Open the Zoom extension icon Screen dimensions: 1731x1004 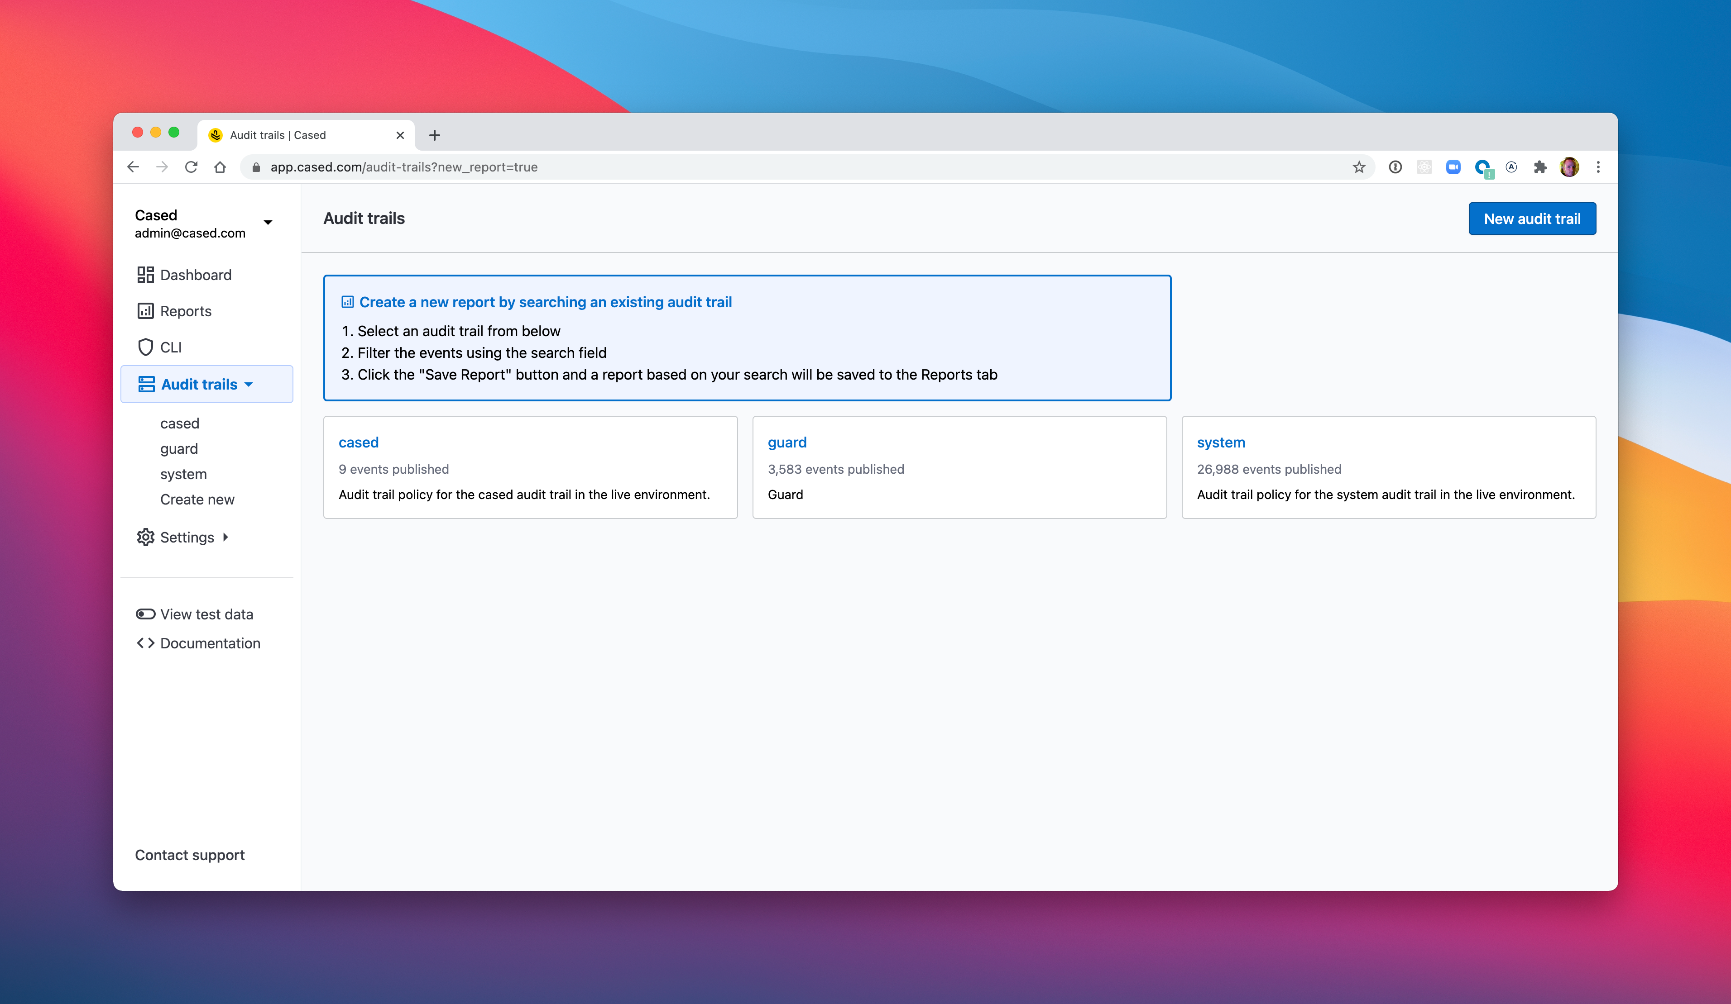coord(1453,167)
